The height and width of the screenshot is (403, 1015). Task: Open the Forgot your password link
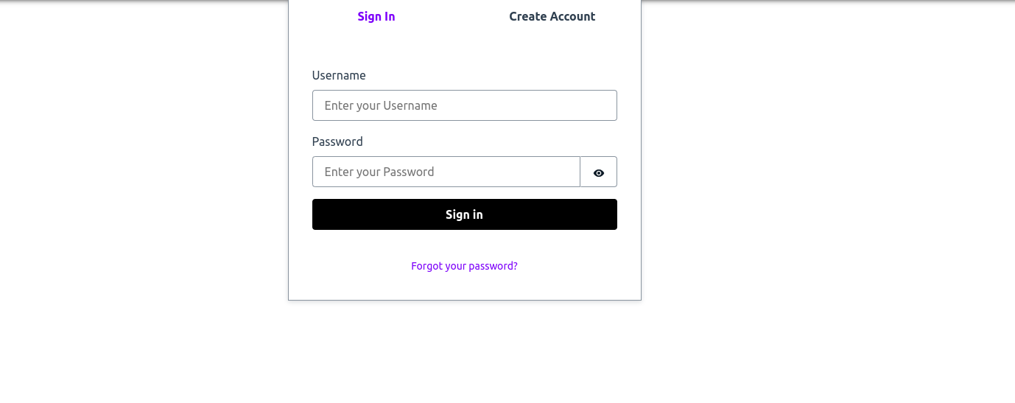point(464,266)
